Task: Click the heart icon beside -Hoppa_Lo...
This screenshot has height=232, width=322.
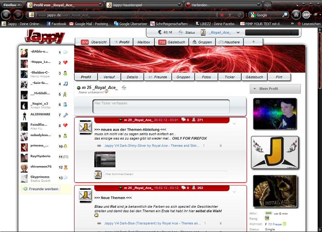Action: click(65, 62)
